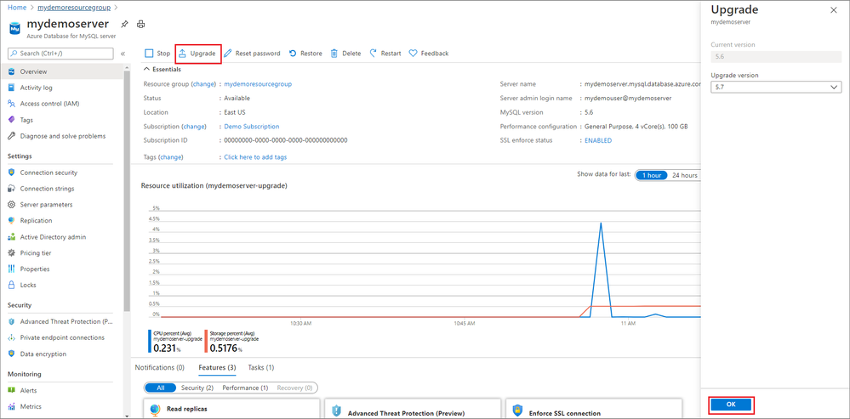Go to Home breadcrumb
Viewport: 850px width, 419px height.
coord(16,8)
